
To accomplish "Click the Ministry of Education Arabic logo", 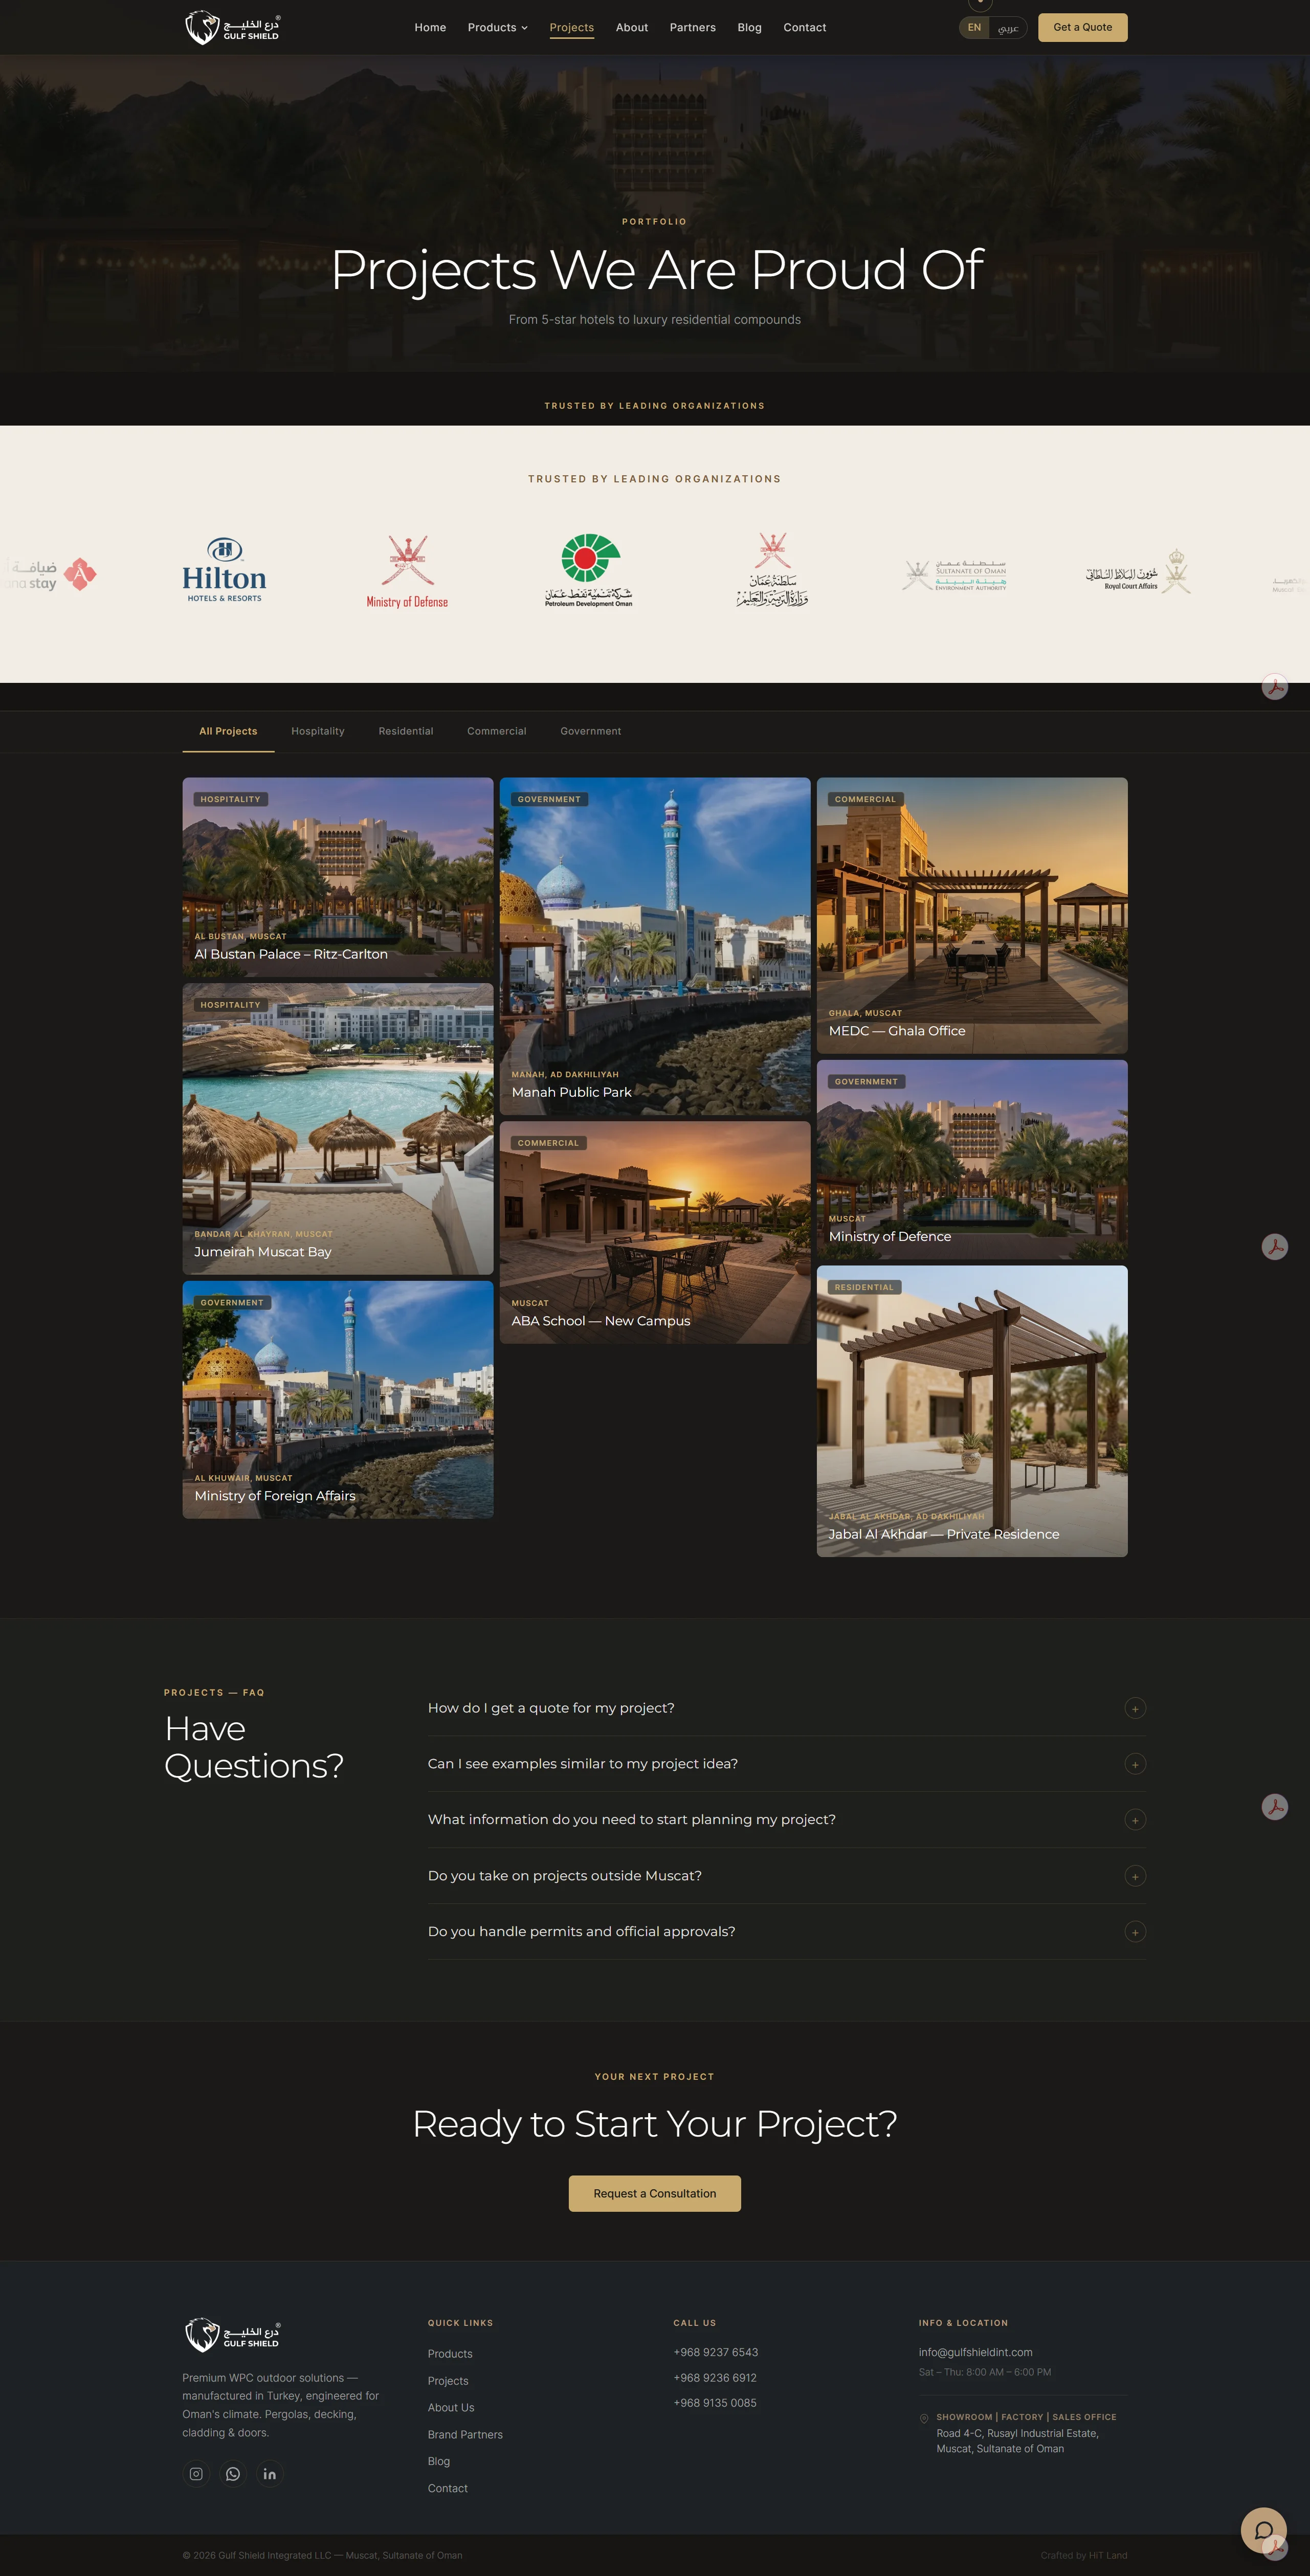I will (772, 570).
